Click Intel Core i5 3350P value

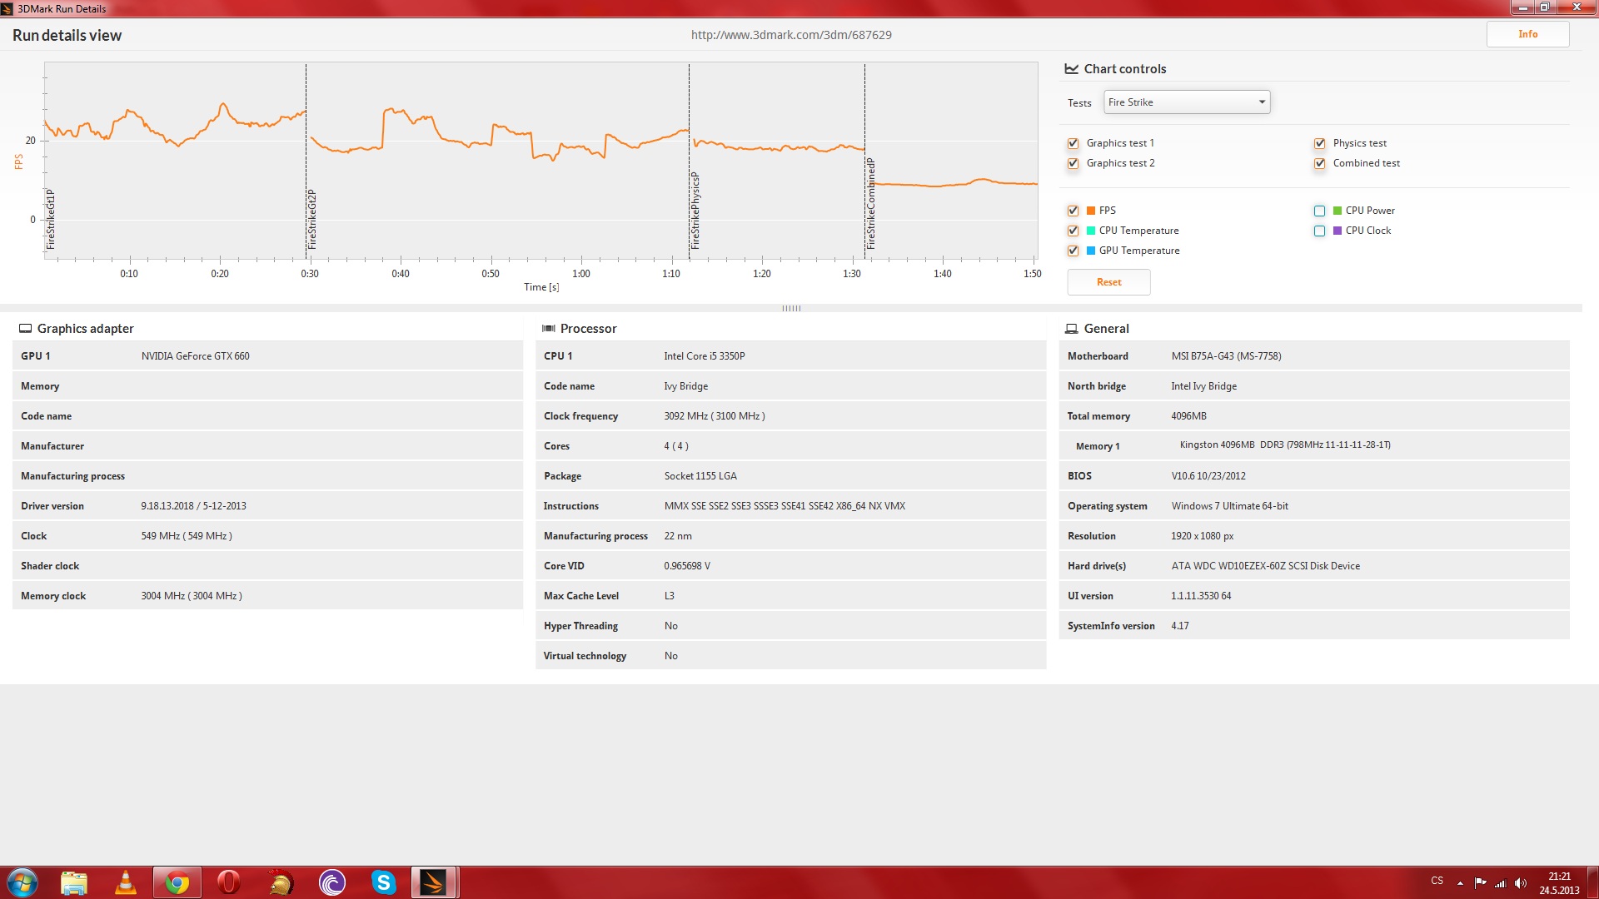tap(705, 356)
